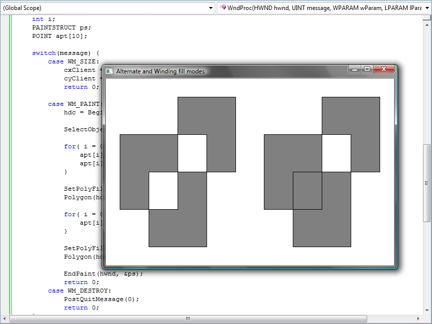Click the 'case WM_DESTROY:' line
The height and width of the screenshot is (324, 432).
[x=80, y=291]
